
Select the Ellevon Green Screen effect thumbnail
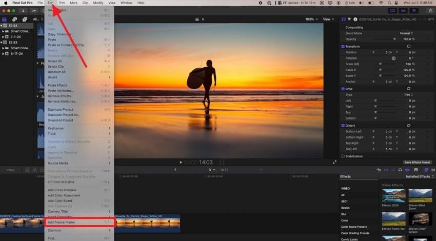pos(420,219)
